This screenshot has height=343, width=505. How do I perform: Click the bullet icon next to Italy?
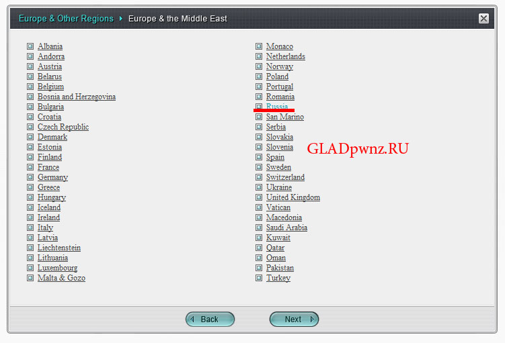pos(30,228)
